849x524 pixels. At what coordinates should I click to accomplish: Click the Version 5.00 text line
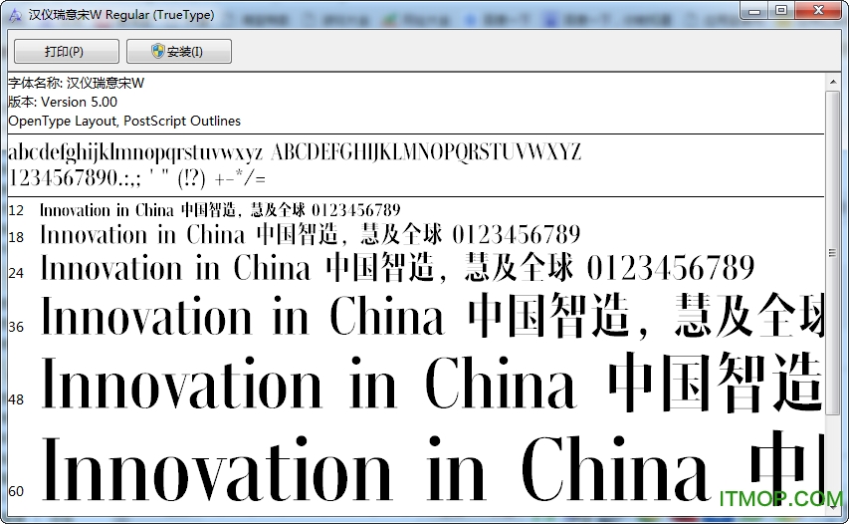(63, 102)
